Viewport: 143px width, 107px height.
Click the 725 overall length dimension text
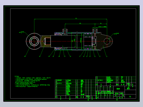(x=76, y=18)
